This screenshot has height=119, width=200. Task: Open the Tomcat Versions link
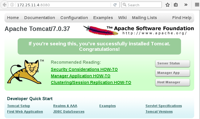pos(159,111)
